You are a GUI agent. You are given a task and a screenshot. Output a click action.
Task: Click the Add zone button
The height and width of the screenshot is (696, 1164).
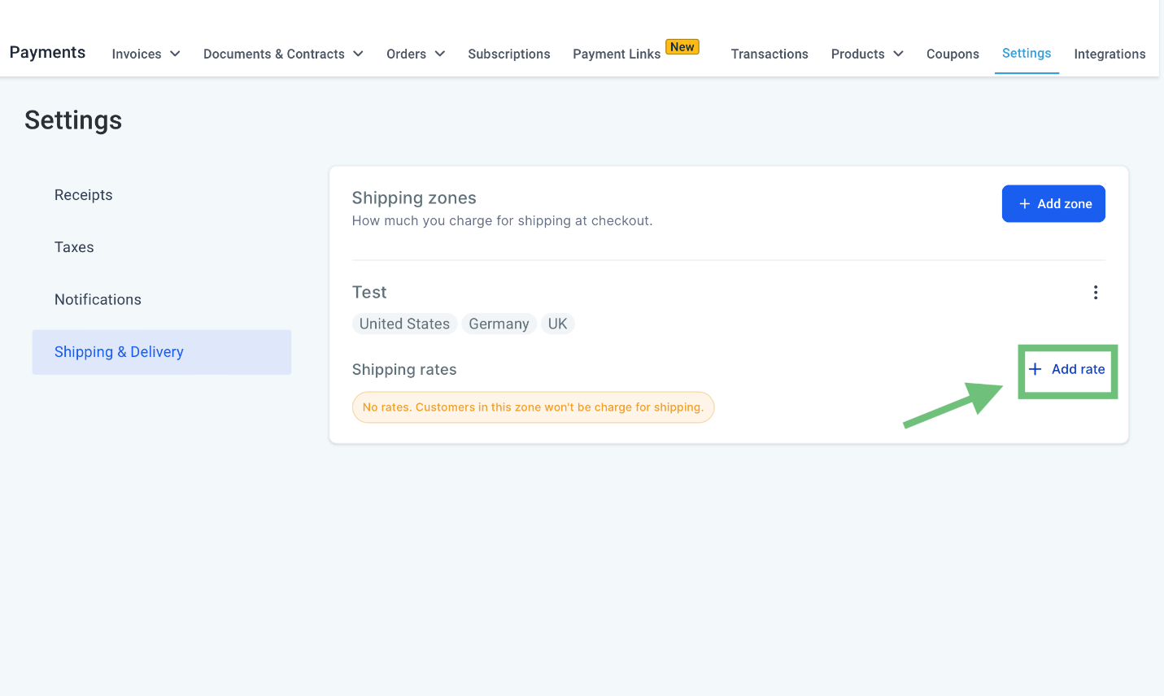point(1053,203)
